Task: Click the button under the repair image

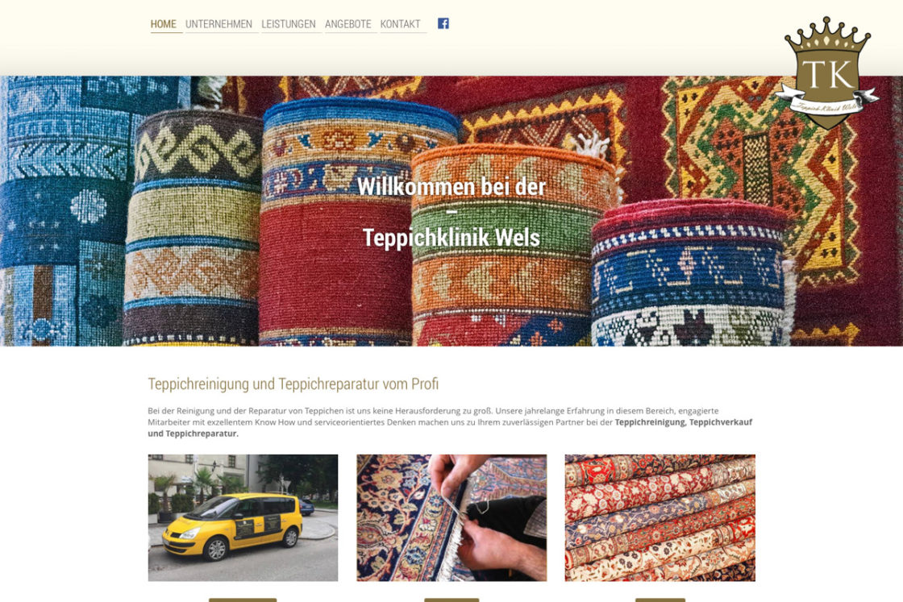Action: click(x=451, y=600)
